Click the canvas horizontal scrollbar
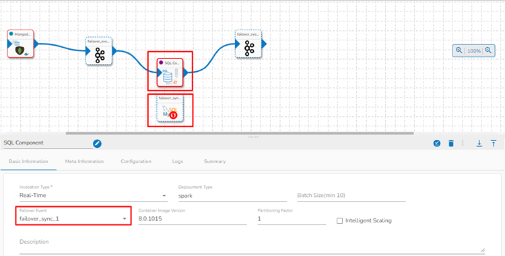This screenshot has width=505, height=256. (x=240, y=133)
